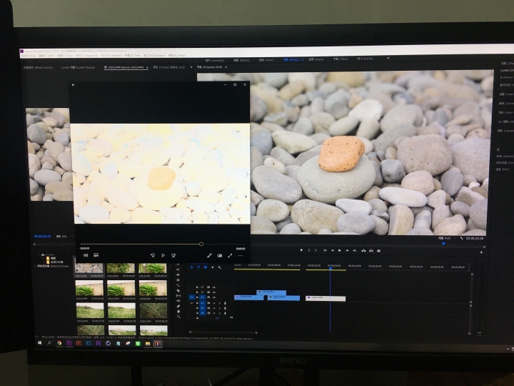Screen dimensions: 514x386
Task: Toggle lock on the V1 track
Action: point(197,297)
